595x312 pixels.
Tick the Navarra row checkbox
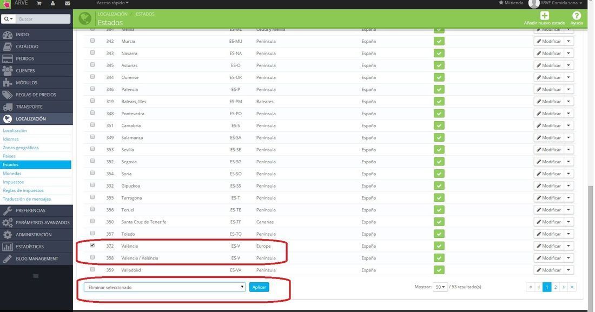[92, 53]
